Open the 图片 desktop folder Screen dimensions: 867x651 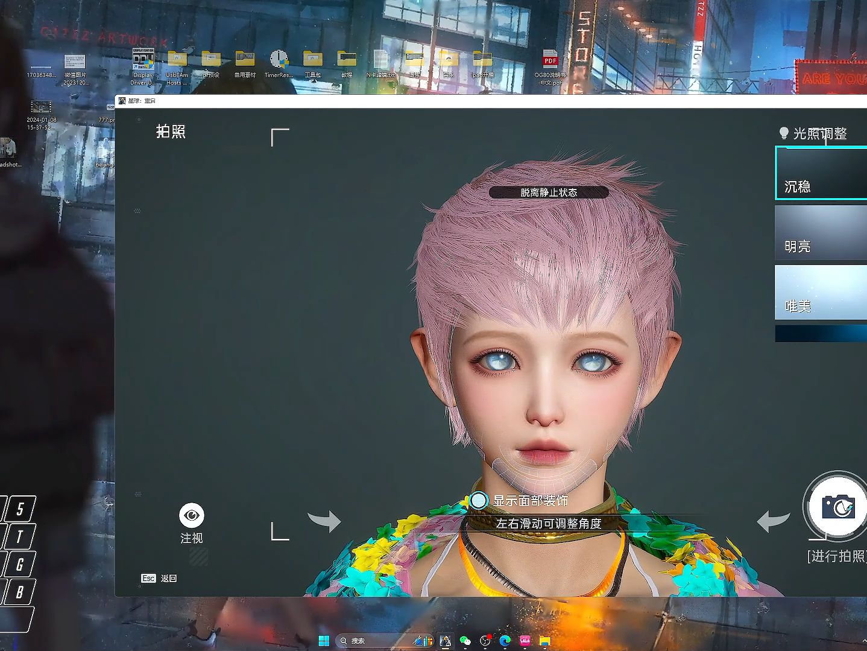point(414,64)
